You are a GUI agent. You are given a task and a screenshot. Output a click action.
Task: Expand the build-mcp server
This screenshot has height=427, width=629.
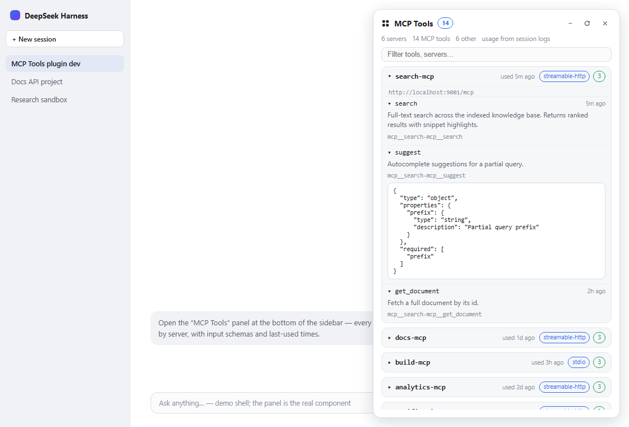(x=389, y=362)
